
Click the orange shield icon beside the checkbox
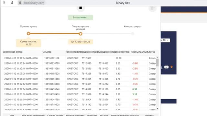pyautogui.click(x=171, y=67)
